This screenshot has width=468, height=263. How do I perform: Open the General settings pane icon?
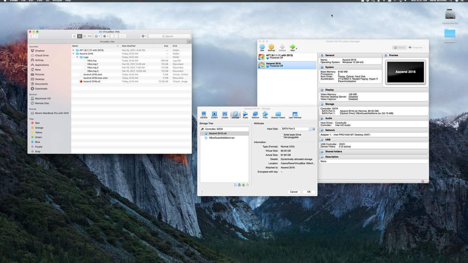coord(204,114)
